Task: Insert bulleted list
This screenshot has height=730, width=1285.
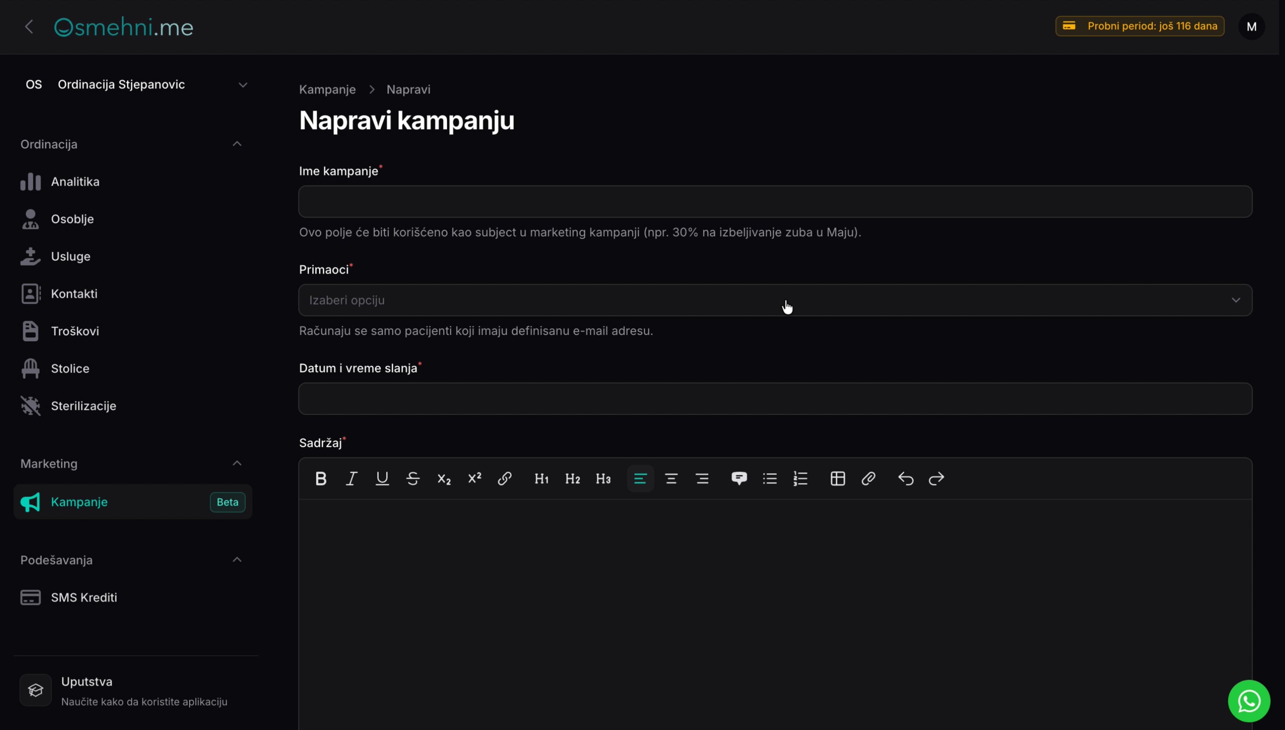Action: click(x=770, y=479)
